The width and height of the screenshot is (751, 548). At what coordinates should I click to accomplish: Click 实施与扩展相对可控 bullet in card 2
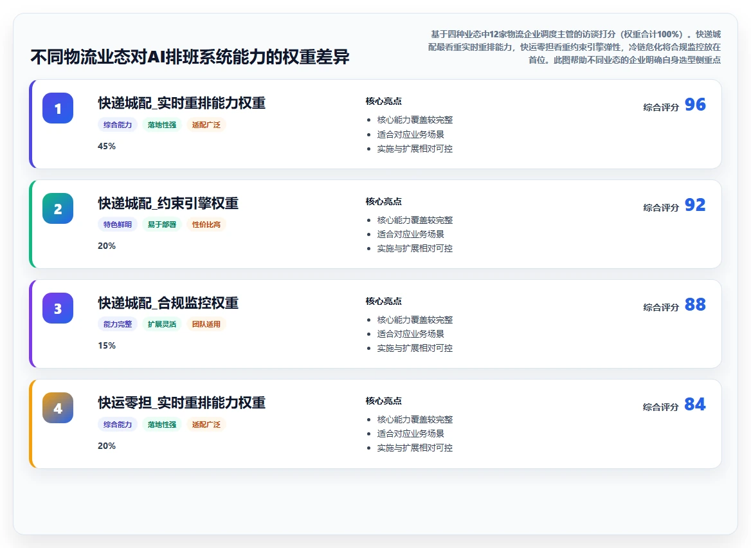click(415, 248)
